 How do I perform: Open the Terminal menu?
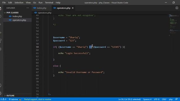pos(49,3)
